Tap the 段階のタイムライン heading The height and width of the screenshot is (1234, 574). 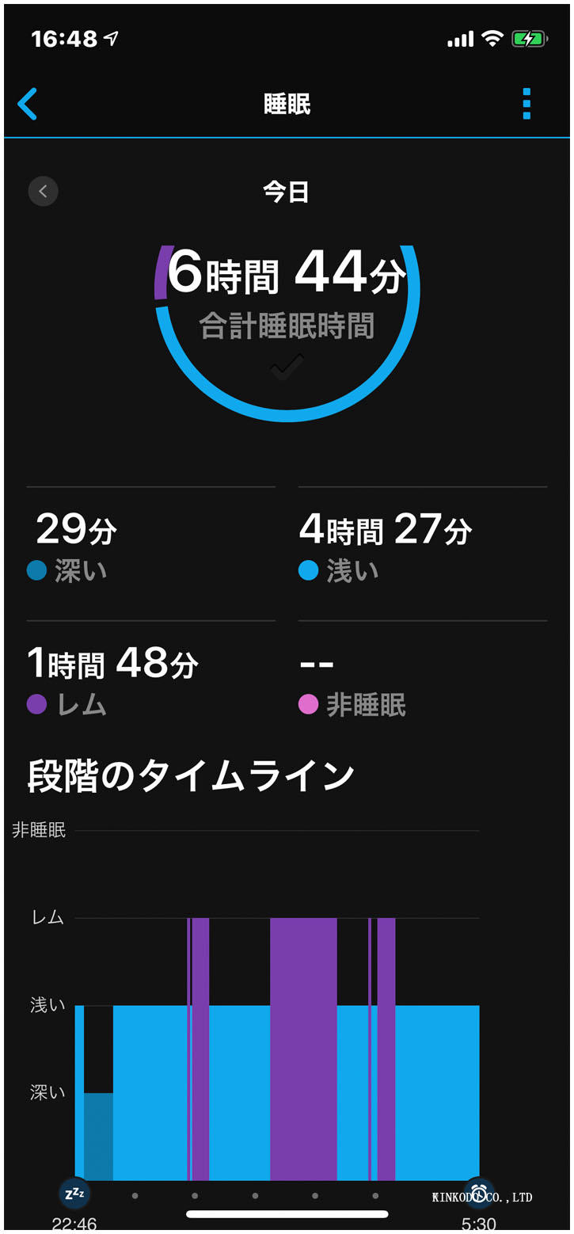pos(191,776)
